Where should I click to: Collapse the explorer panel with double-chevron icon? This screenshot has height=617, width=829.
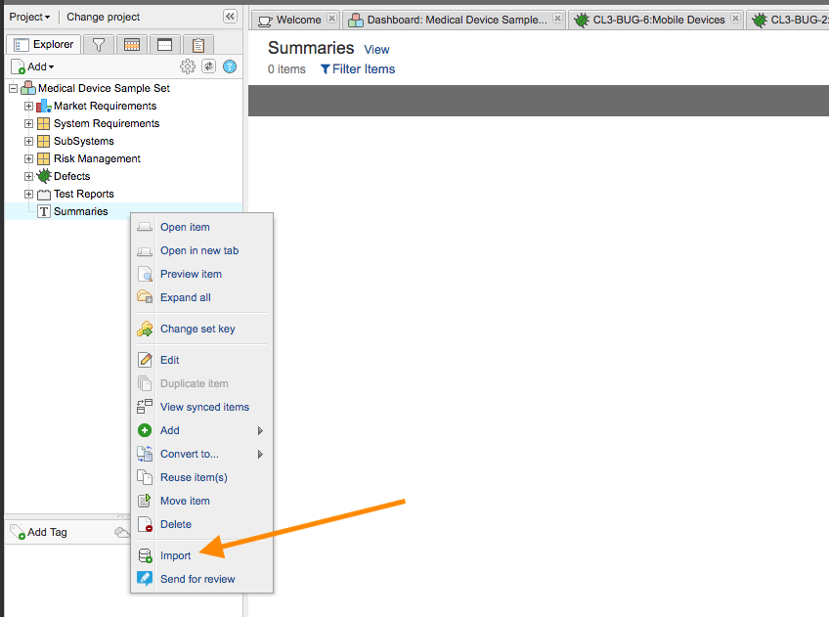[230, 17]
